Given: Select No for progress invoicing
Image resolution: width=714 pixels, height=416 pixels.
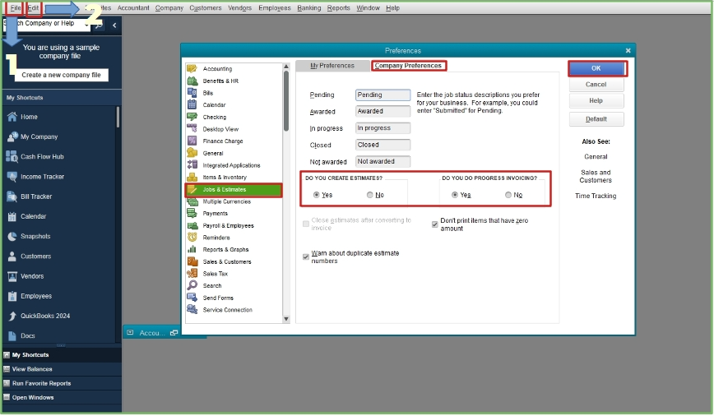Looking at the screenshot, I should coord(508,195).
